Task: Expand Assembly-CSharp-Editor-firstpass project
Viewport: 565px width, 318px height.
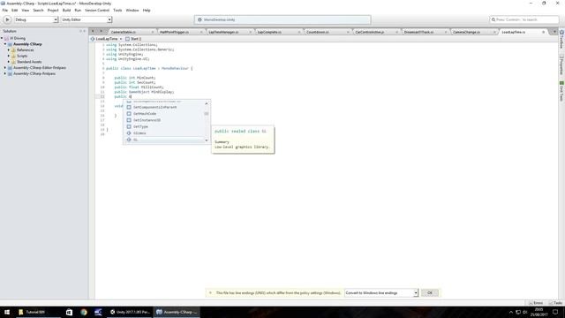Action: [5, 68]
